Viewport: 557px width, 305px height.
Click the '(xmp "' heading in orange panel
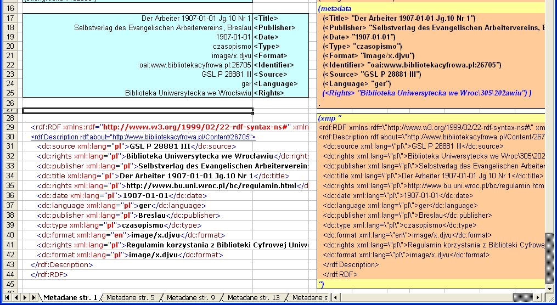pos(330,118)
